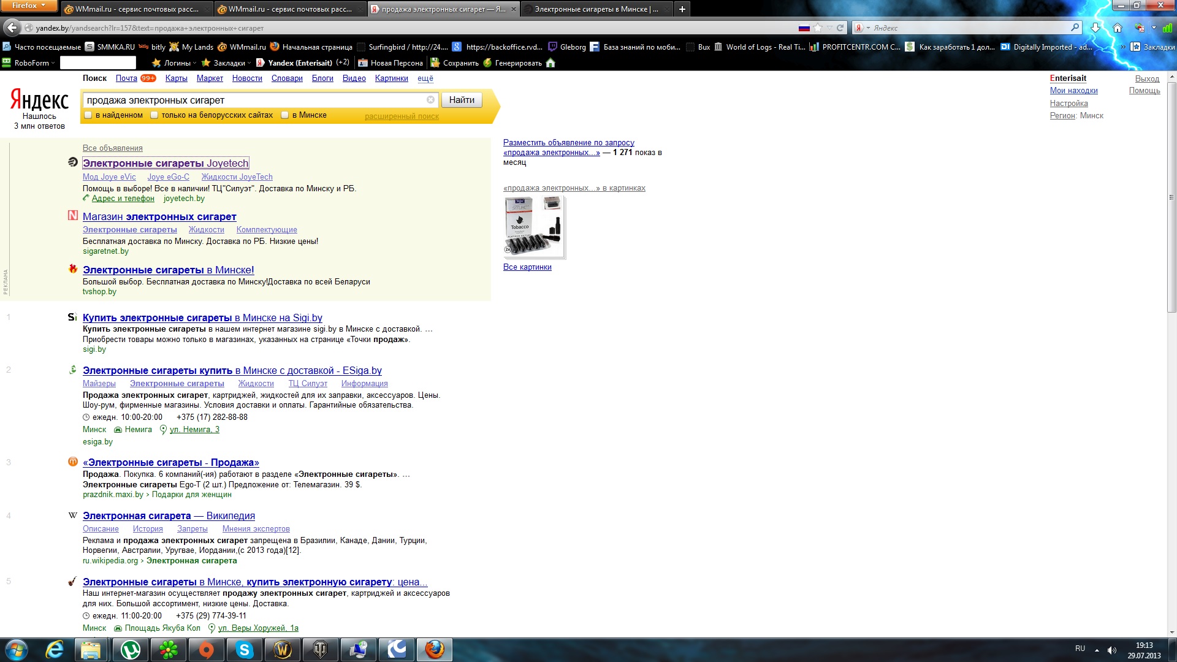Click the RoboForm search input box
1177x662 pixels.
(98, 63)
